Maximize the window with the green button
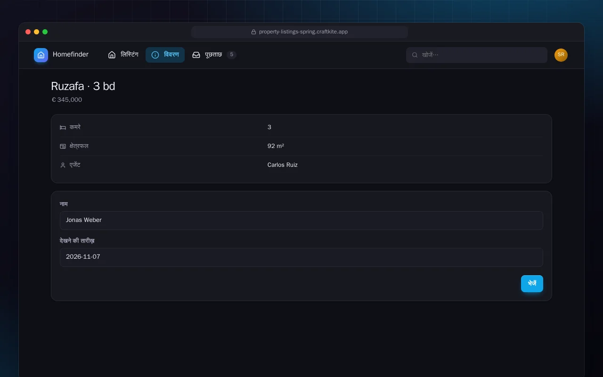Viewport: 603px width, 377px height. [x=45, y=32]
